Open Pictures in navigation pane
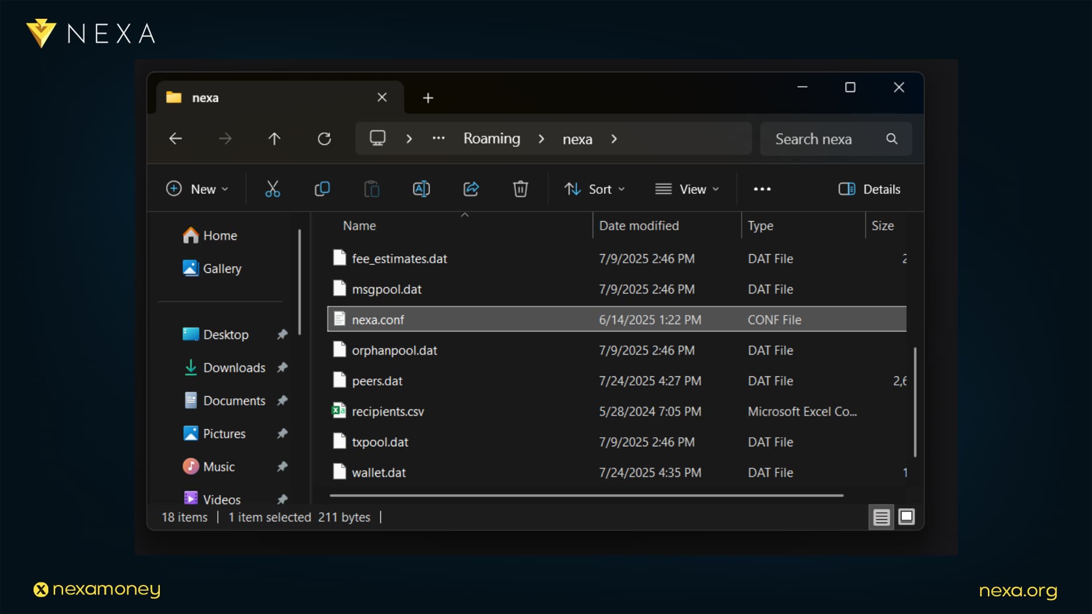This screenshot has width=1092, height=614. pyautogui.click(x=214, y=433)
